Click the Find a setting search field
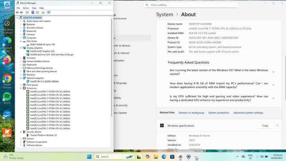The width and height of the screenshot is (286, 161). (x=191, y=5)
